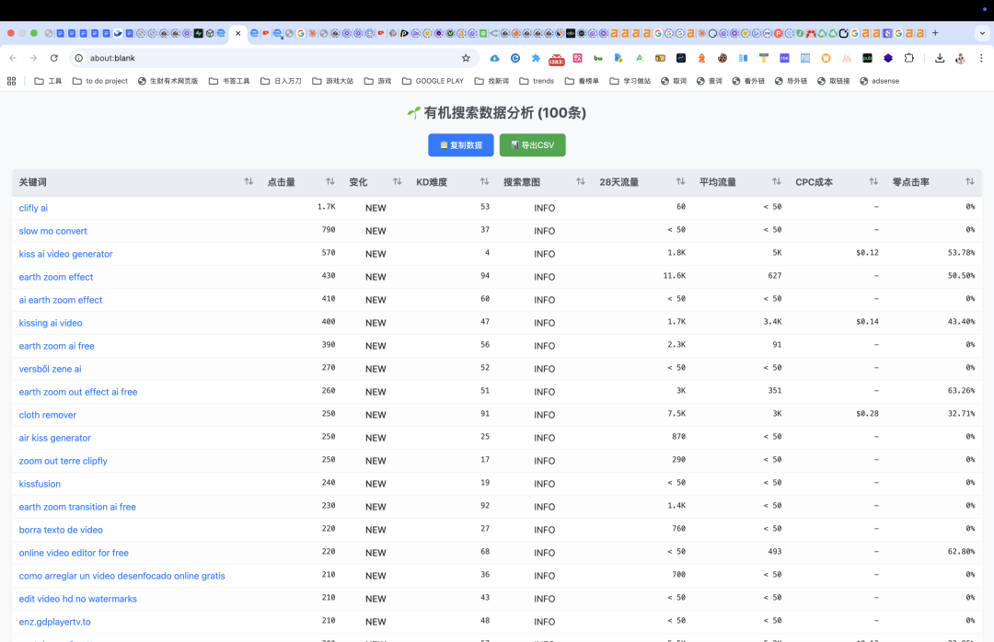This screenshot has height=642, width=994.
Task: Open the trends bookmarks folder
Action: point(537,81)
